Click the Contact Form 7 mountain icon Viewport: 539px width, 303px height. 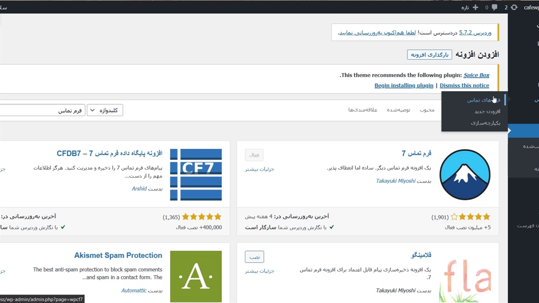pyautogui.click(x=465, y=174)
